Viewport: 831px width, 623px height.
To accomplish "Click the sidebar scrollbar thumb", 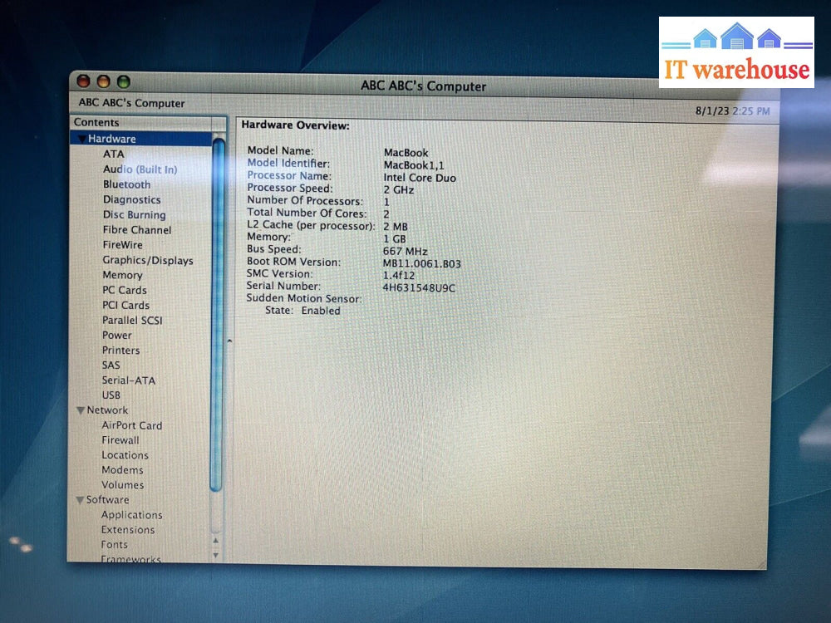I will click(x=217, y=315).
